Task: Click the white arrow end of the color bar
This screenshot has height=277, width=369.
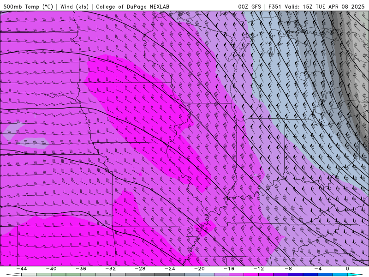Action: pyautogui.click(x=14, y=275)
